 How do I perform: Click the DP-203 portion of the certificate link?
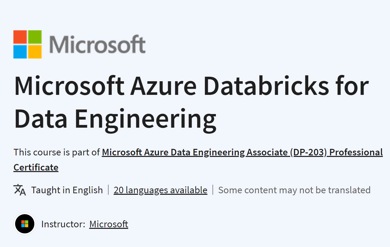[x=308, y=152]
